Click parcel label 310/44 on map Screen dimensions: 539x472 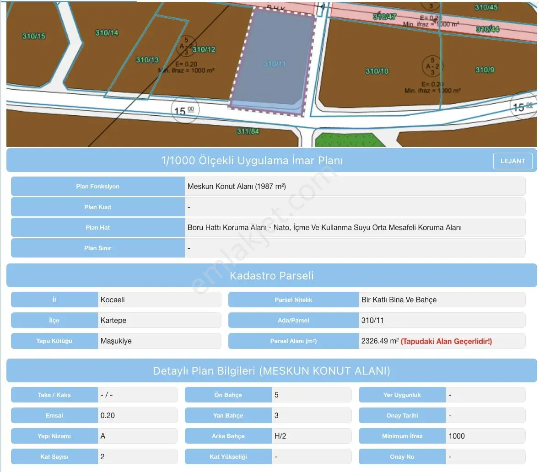click(x=487, y=29)
